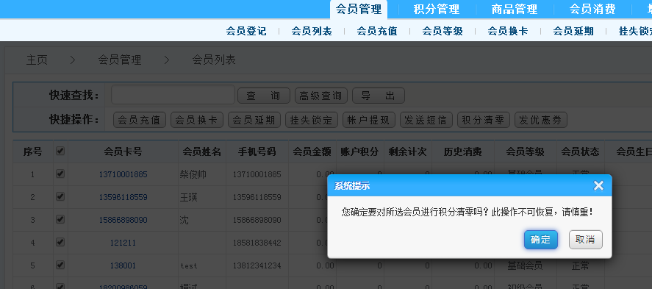This screenshot has width=652, height=289.
Task: Click the 会员姓名 column header
Action: coord(202,151)
